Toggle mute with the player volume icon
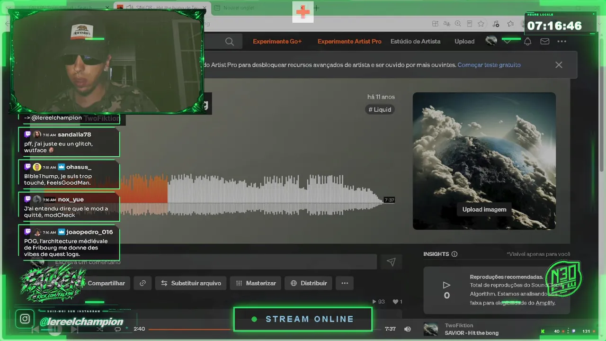Viewport: 606px width, 341px height. (408, 329)
